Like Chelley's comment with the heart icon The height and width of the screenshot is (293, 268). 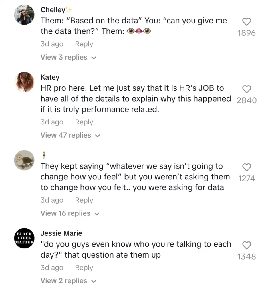[247, 22]
